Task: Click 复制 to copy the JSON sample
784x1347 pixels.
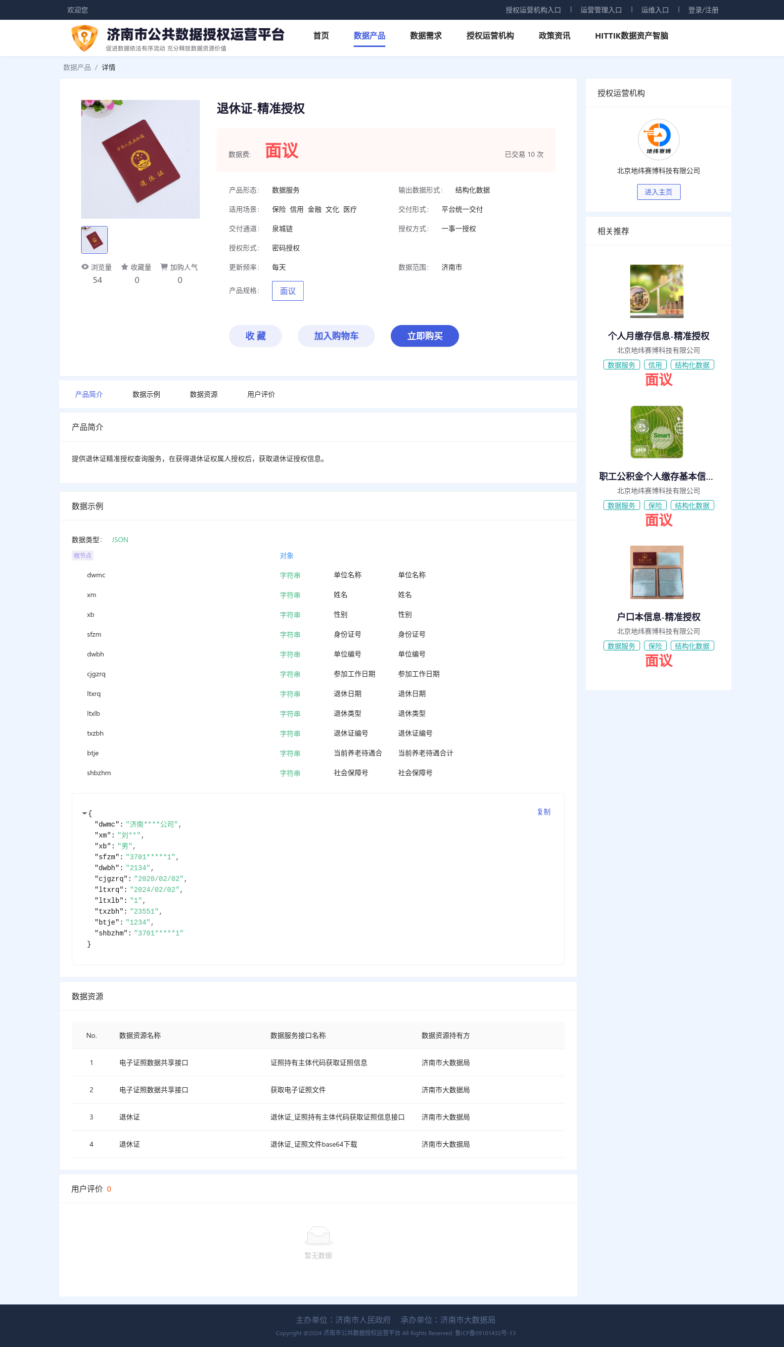Action: [x=544, y=812]
